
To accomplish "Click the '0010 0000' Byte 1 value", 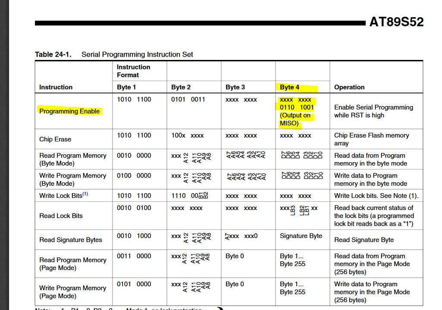I will coord(134,156).
